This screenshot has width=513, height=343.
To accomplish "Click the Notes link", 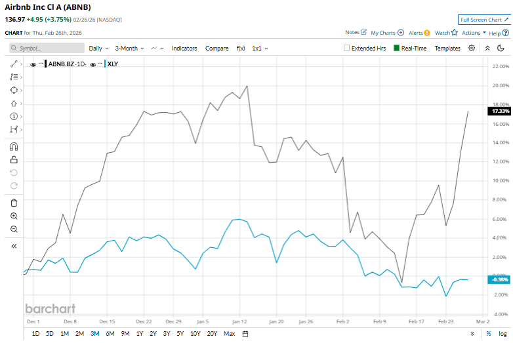I will [x=352, y=32].
